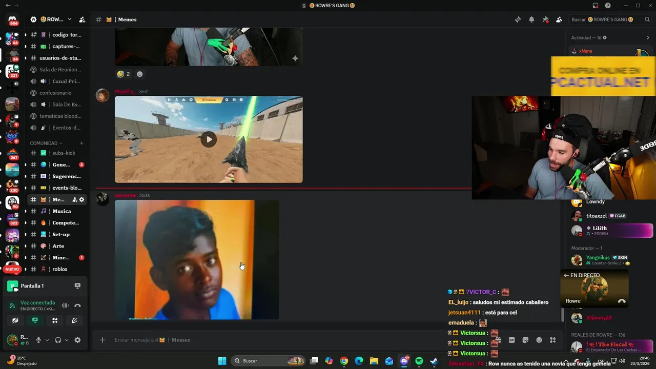Screen dimensions: 656x369
Task: Click the Voz conectada connection status
Action: 37,303
